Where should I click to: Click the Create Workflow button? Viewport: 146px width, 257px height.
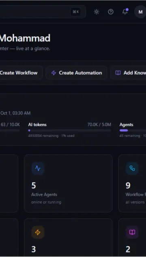(x=21, y=73)
